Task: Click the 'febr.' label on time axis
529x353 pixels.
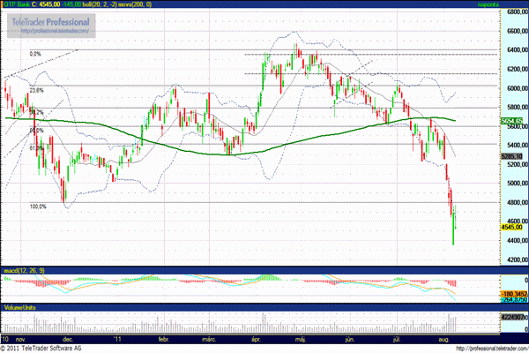Action: [x=164, y=337]
